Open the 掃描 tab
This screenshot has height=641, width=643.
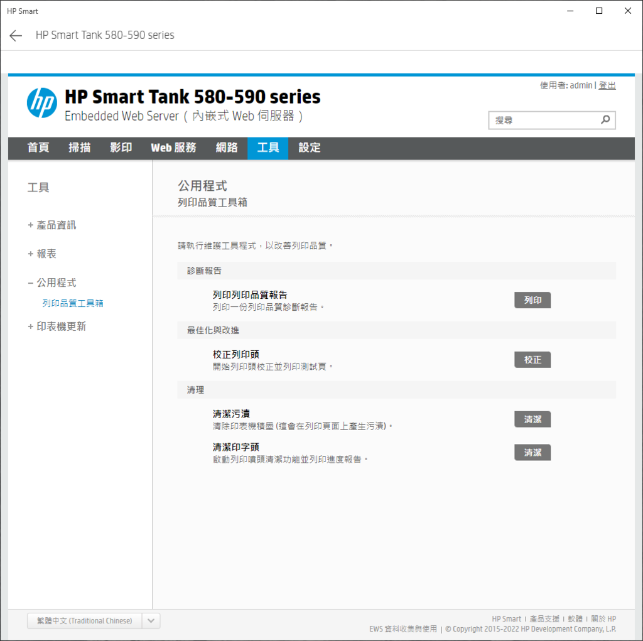point(79,148)
